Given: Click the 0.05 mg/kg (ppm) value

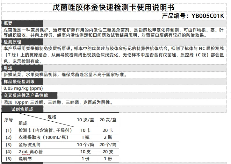Looking at the screenshot, I should [x=23, y=88].
